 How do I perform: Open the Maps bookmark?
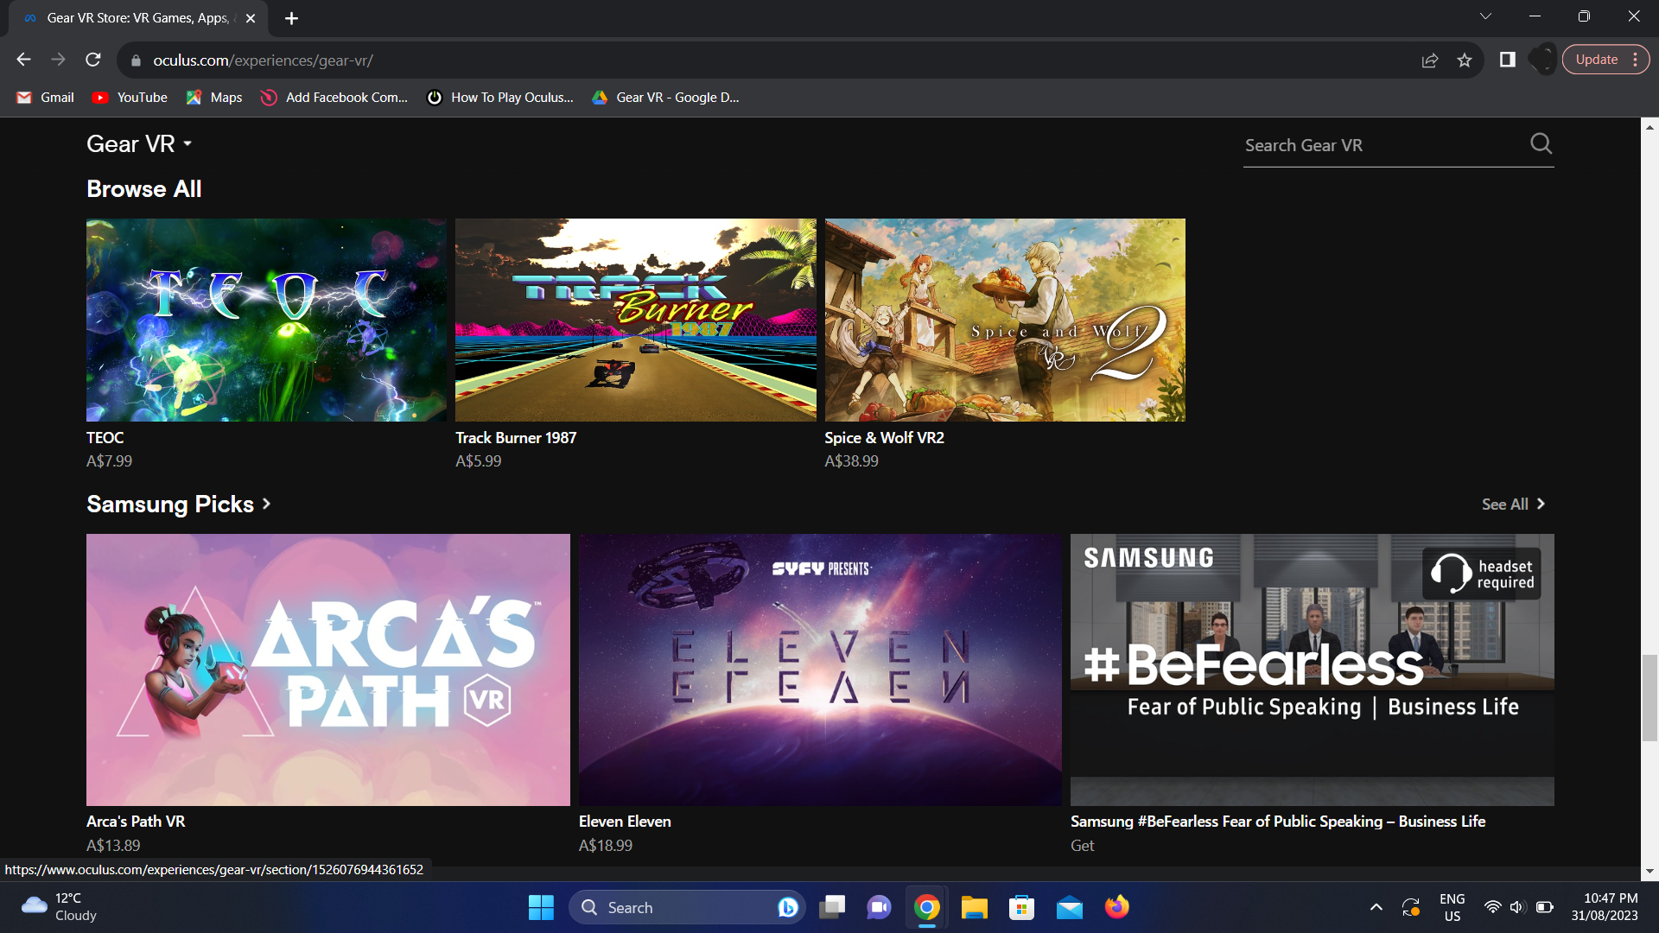214,98
